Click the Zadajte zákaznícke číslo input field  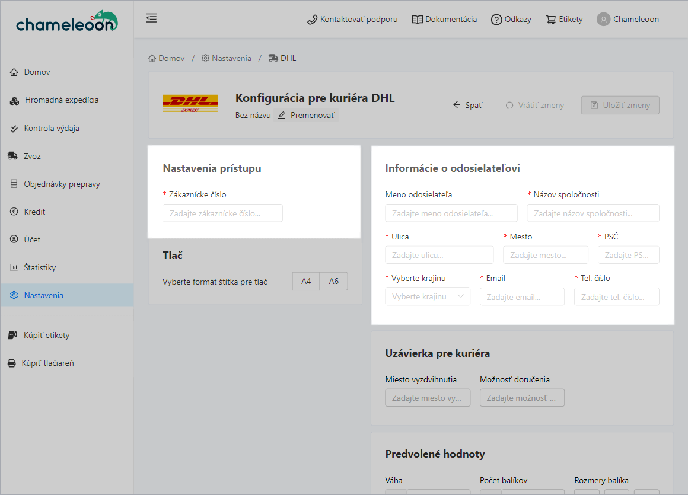pyautogui.click(x=222, y=213)
